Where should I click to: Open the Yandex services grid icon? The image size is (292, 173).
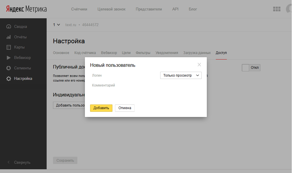pos(277,9)
